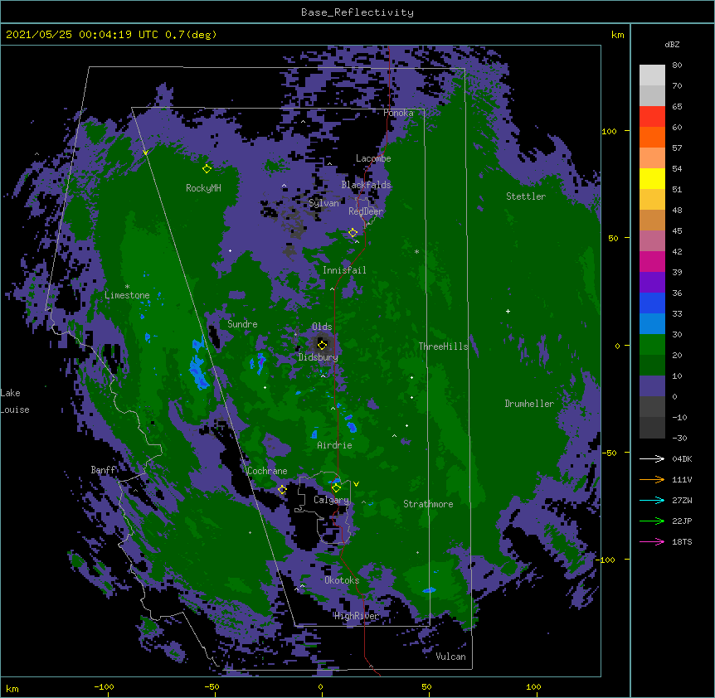Click the Airdrie city label
The image size is (715, 698).
tap(334, 445)
